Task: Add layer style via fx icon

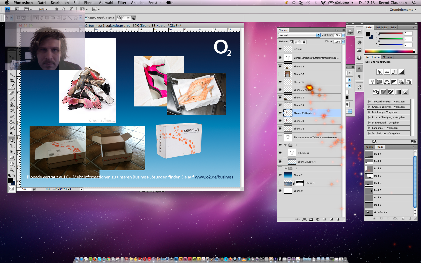Action: click(x=304, y=219)
